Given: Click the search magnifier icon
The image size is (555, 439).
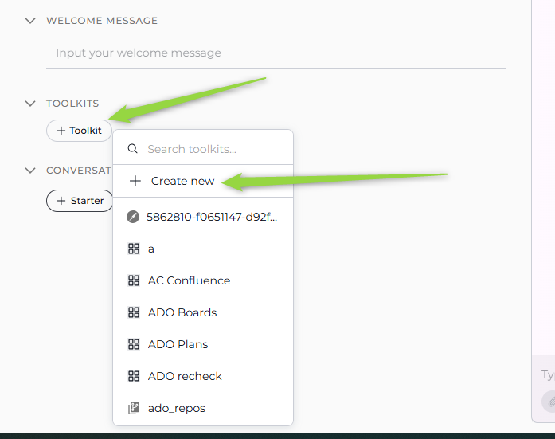Looking at the screenshot, I should point(133,149).
